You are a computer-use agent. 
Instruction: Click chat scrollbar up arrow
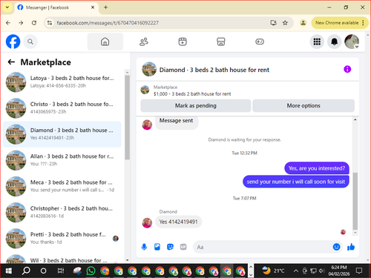355,119
